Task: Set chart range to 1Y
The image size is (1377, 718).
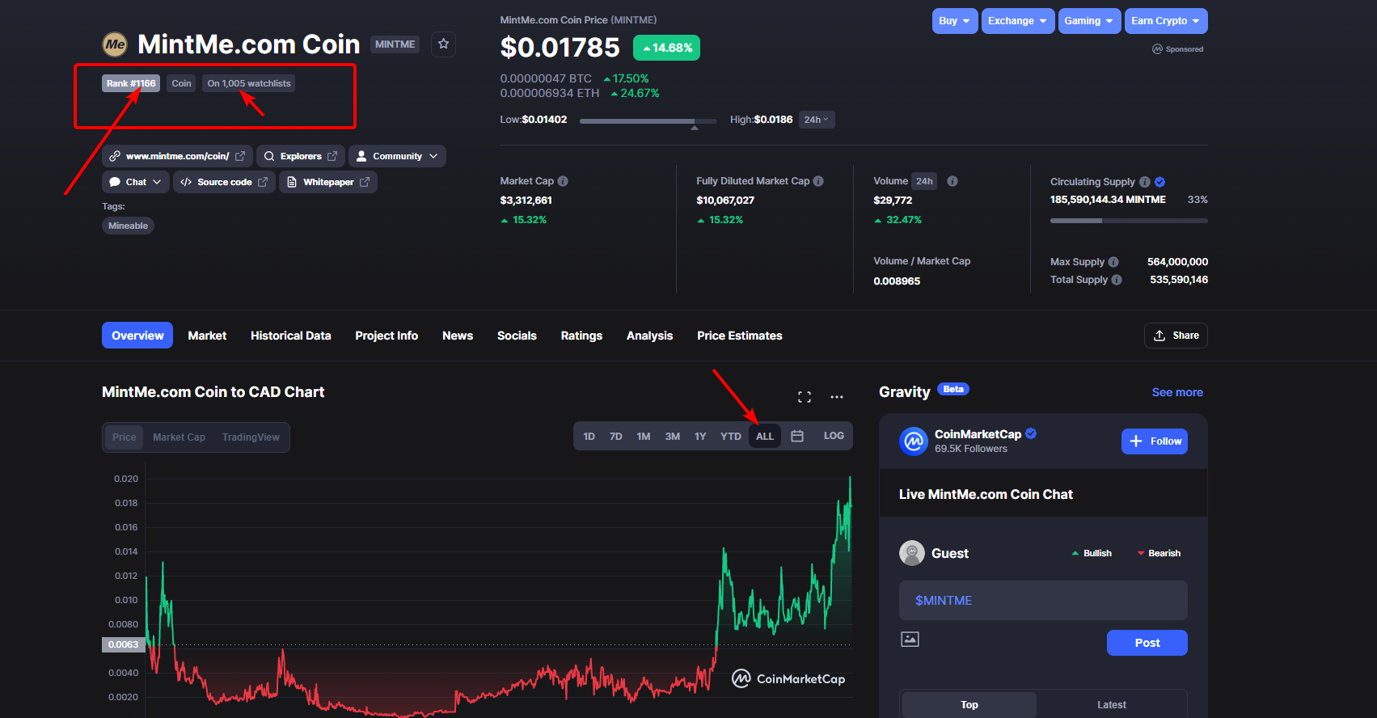Action: point(700,436)
